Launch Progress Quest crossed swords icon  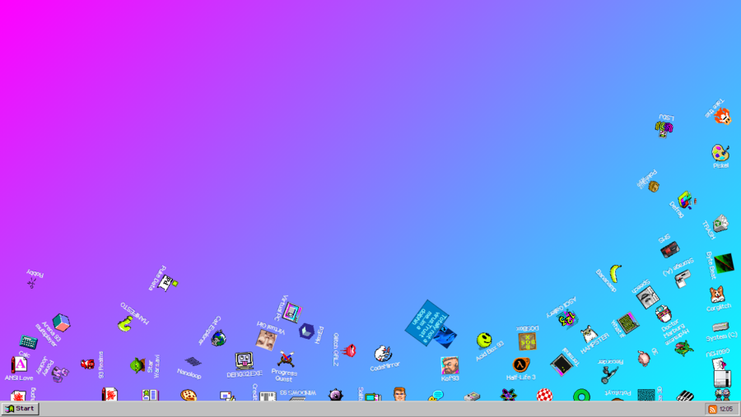tap(286, 359)
